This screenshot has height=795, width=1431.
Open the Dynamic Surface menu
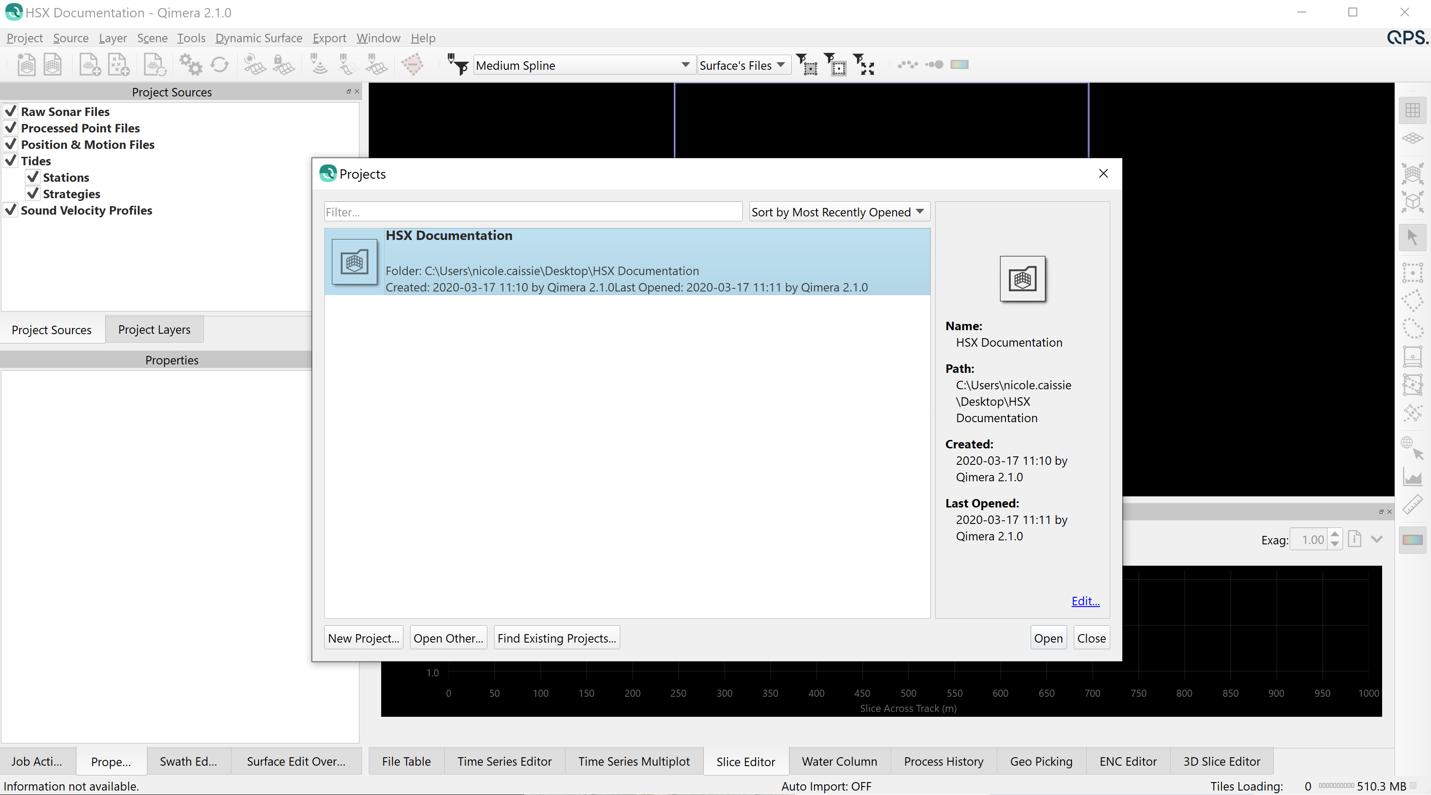click(258, 38)
